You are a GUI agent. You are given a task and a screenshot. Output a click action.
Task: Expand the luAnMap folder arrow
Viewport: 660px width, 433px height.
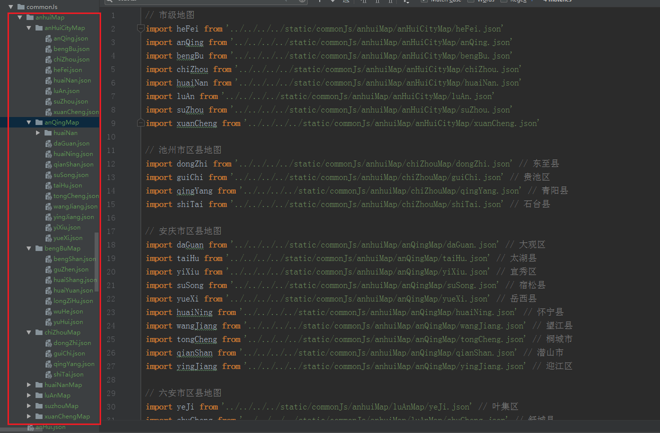pyautogui.click(x=29, y=395)
